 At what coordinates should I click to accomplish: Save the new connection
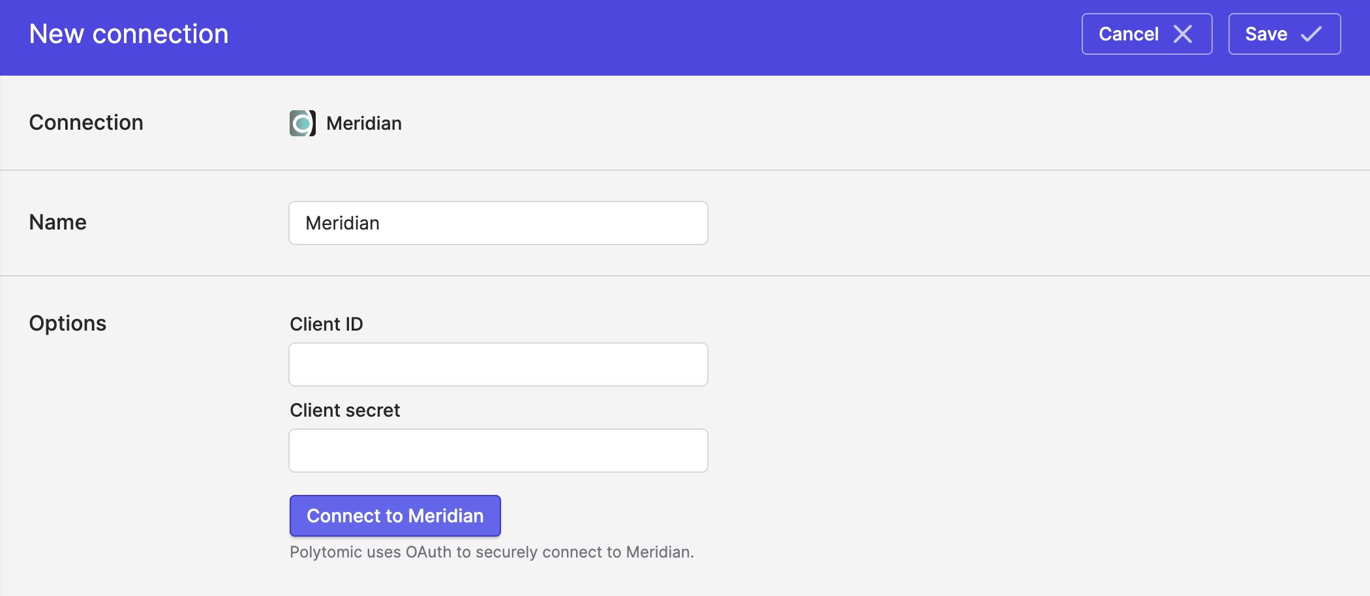click(1285, 34)
